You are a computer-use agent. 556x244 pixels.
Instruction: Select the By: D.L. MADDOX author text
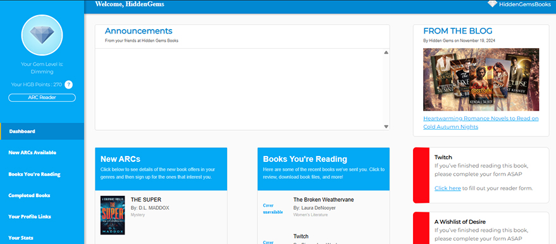pyautogui.click(x=150, y=208)
